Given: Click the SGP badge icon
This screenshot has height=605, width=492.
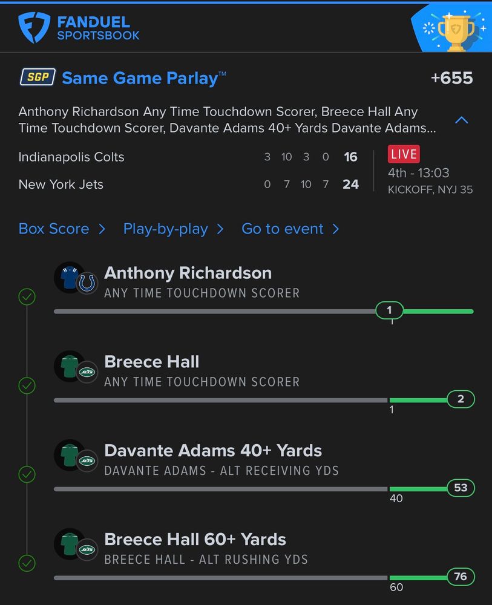Looking at the screenshot, I should click(38, 78).
